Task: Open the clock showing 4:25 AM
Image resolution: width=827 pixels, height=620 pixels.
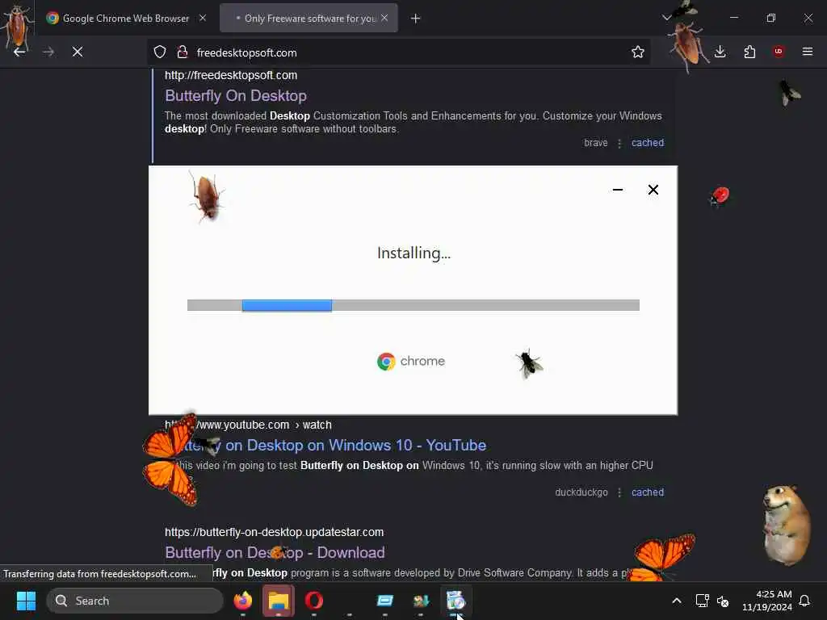Action: (767, 601)
